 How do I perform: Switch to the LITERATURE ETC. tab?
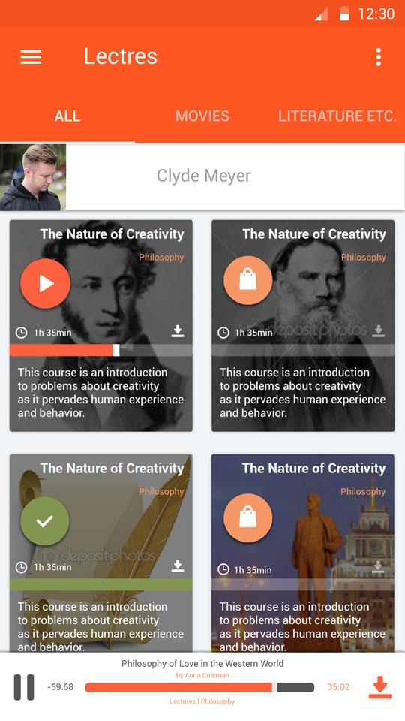337,116
